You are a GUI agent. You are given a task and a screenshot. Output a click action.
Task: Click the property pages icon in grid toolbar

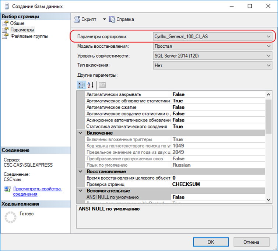coord(102,85)
